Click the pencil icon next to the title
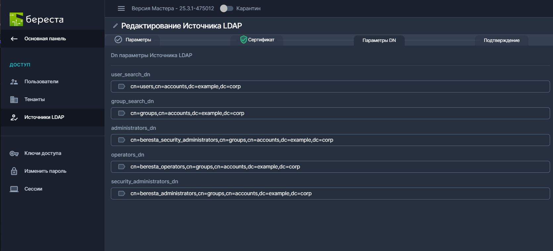 [115, 26]
